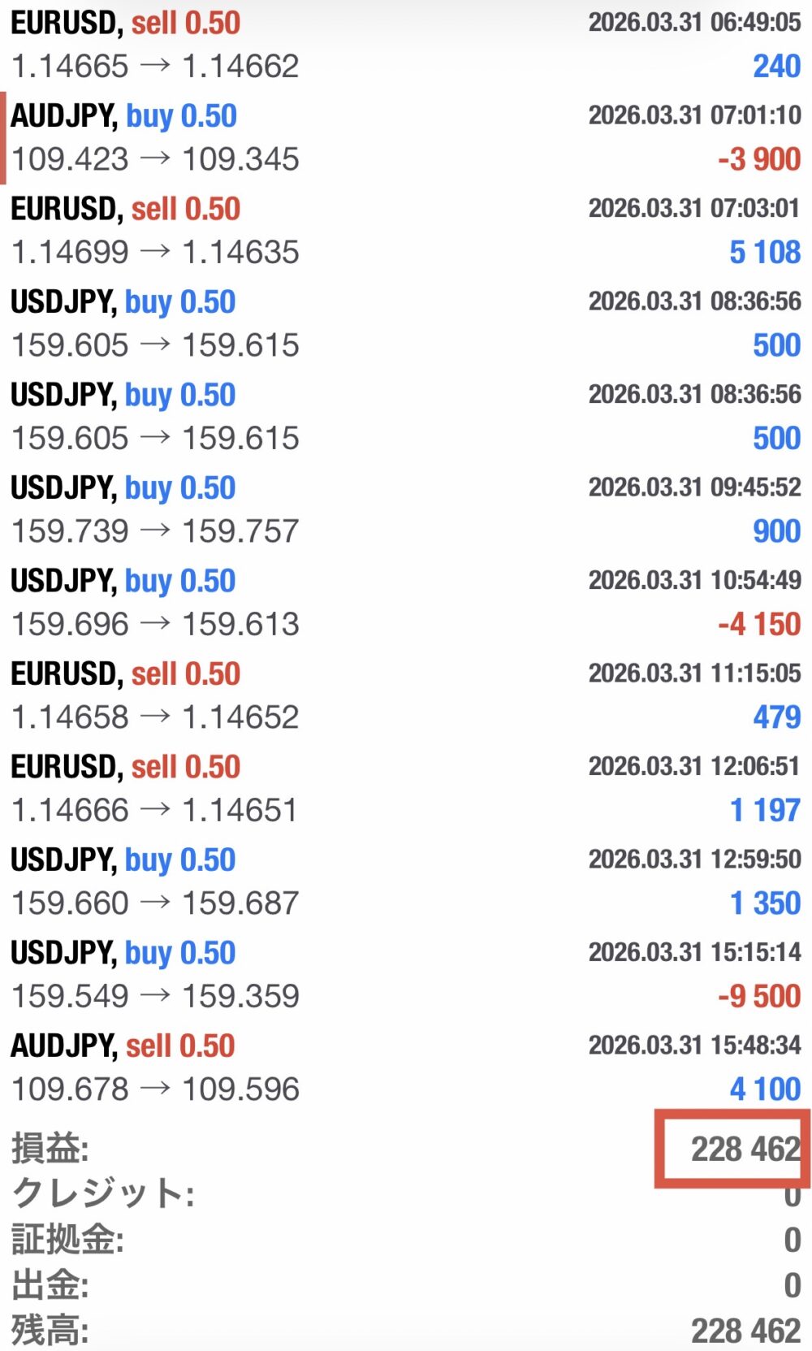The height and width of the screenshot is (1351, 812).
Task: Click the 残高 balance value 228 462
Action: [745, 1331]
